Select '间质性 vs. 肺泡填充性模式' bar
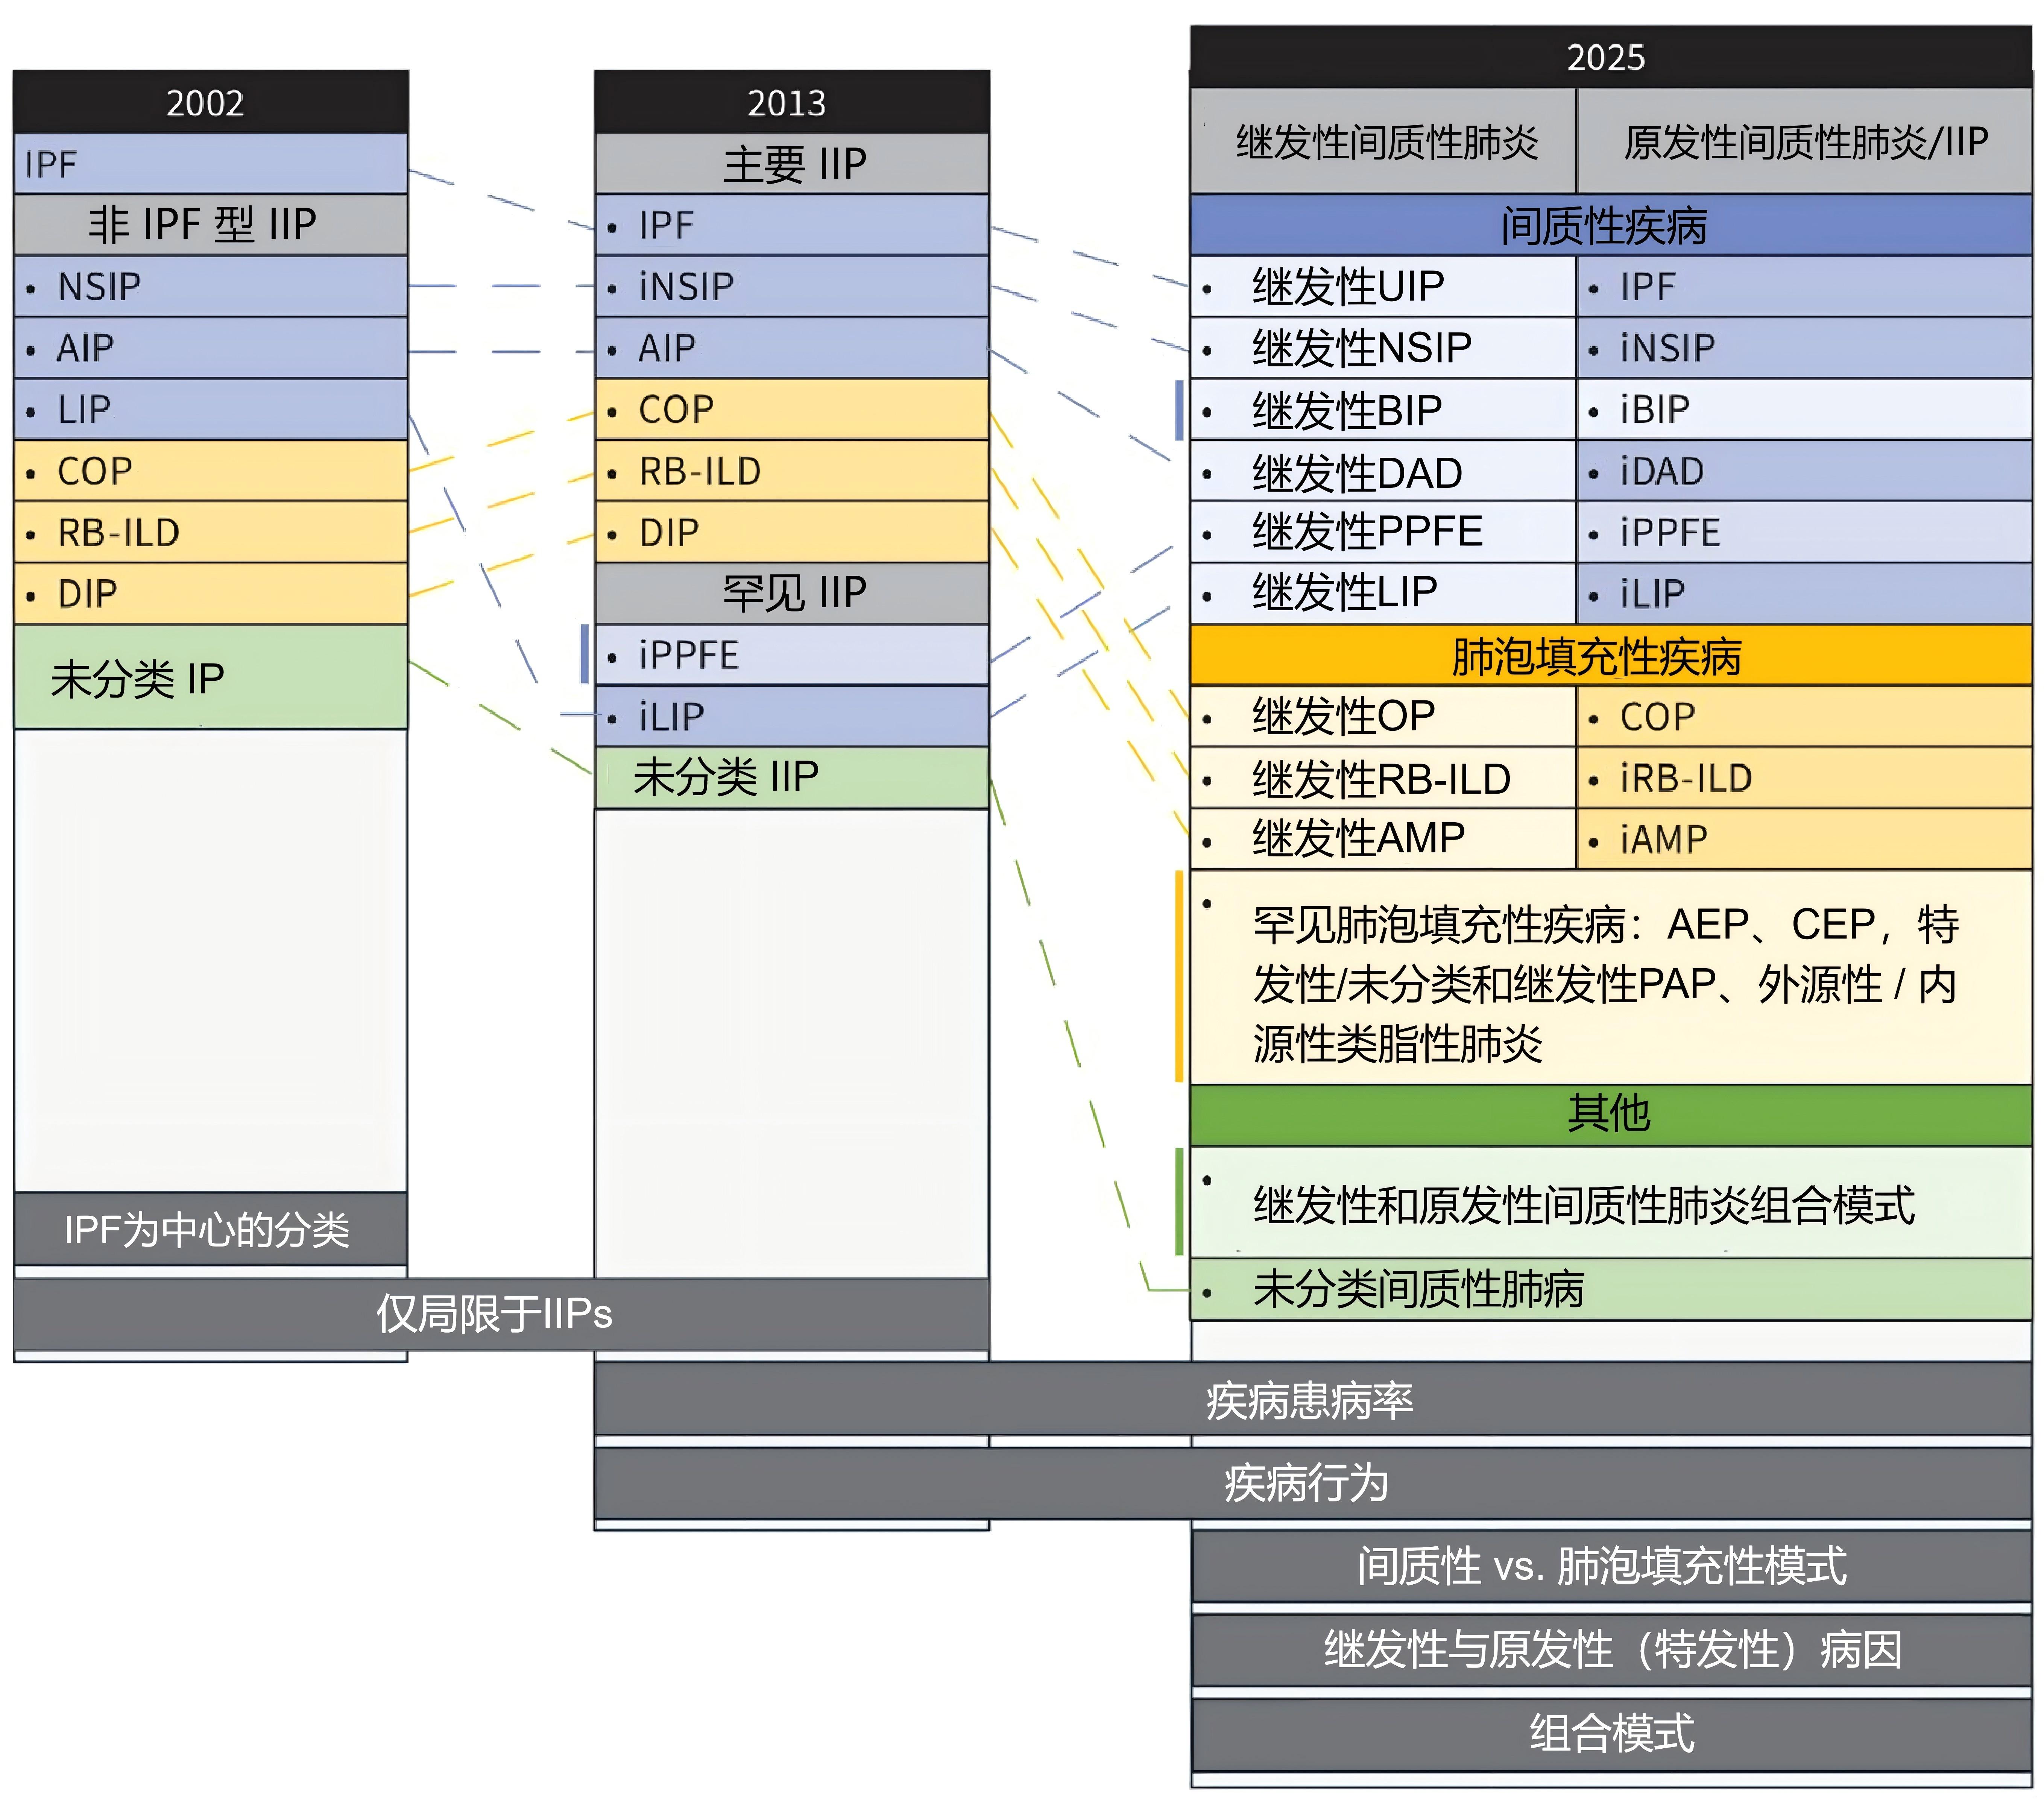This screenshot has height=1804, width=2044. point(1611,1566)
